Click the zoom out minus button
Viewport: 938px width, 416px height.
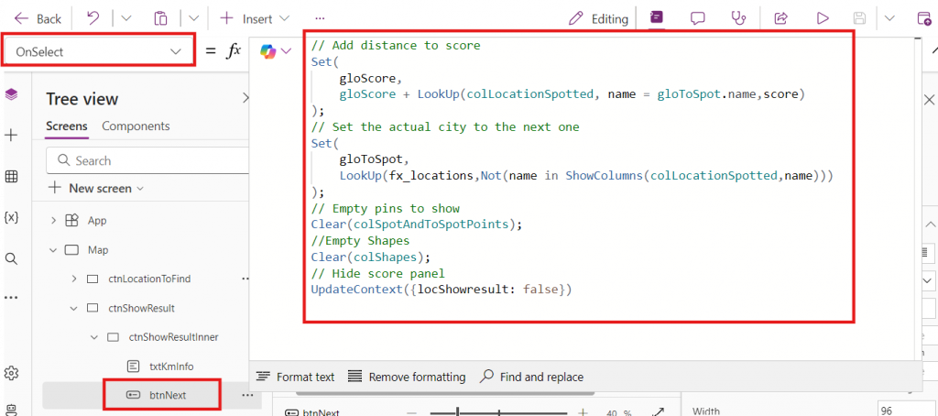coord(411,412)
